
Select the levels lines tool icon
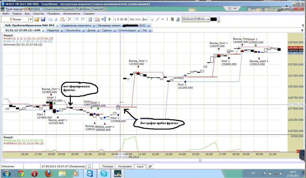pyautogui.click(x=172, y=19)
